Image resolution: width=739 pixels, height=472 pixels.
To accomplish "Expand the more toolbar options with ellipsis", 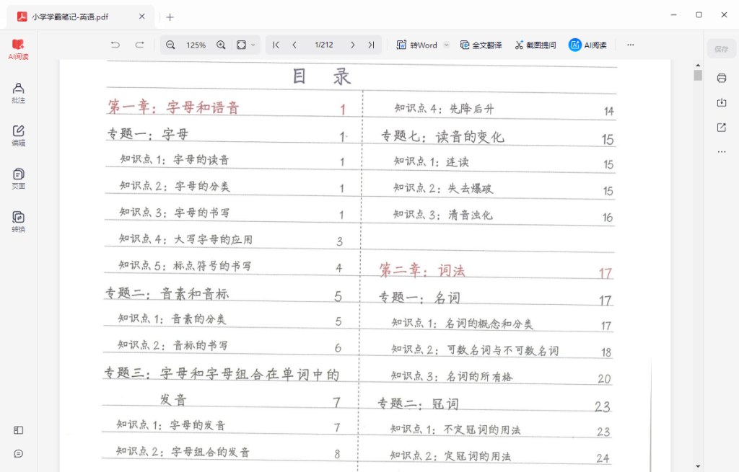I will coord(629,45).
